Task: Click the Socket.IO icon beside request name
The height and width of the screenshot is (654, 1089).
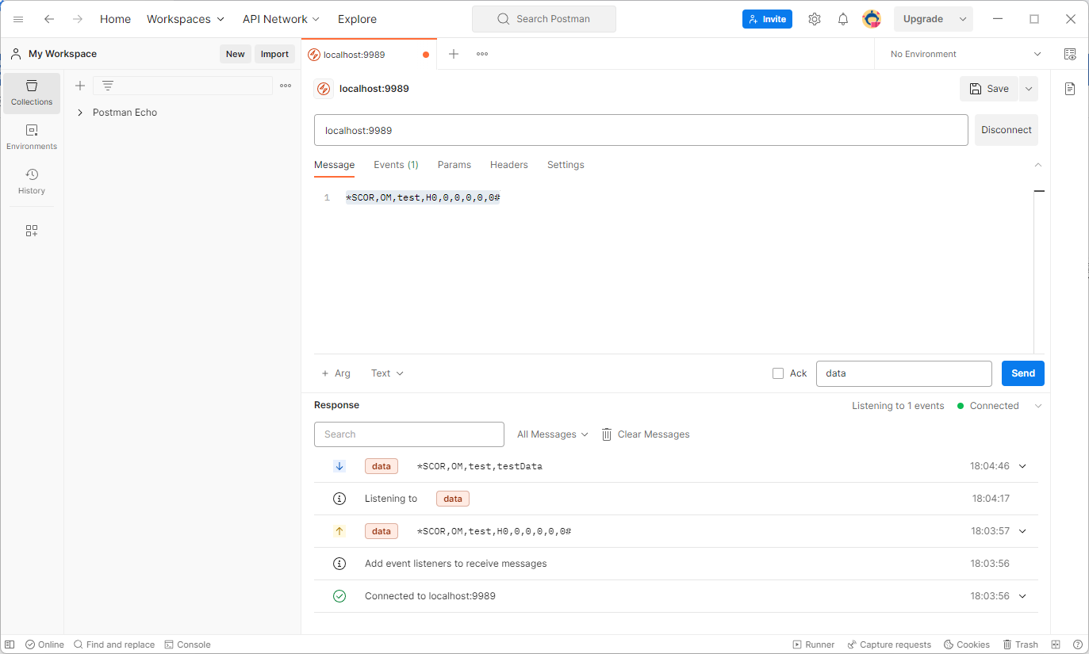Action: (x=324, y=89)
